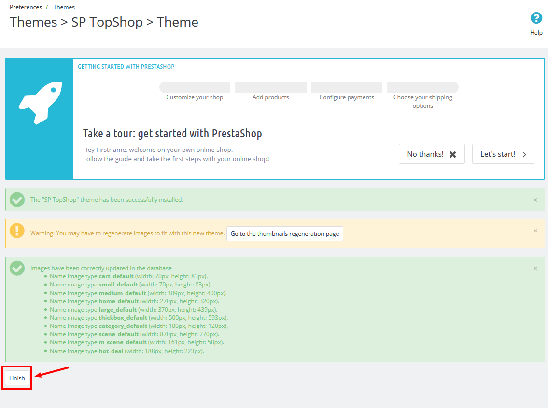
Task: Dismiss the regenerate images warning alert
Action: click(535, 231)
